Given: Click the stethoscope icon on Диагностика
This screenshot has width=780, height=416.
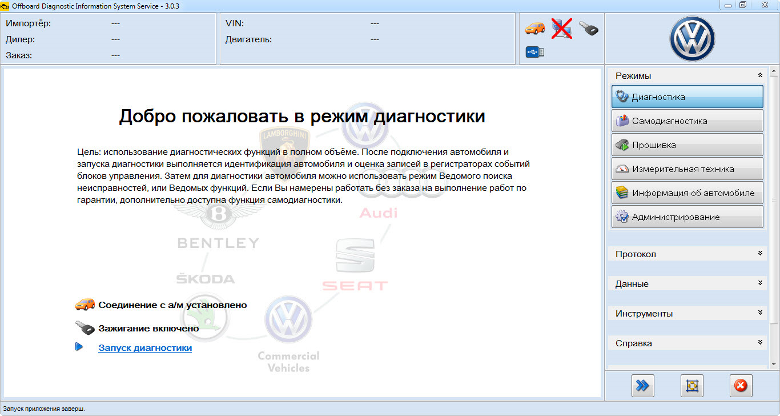Looking at the screenshot, I should [622, 97].
